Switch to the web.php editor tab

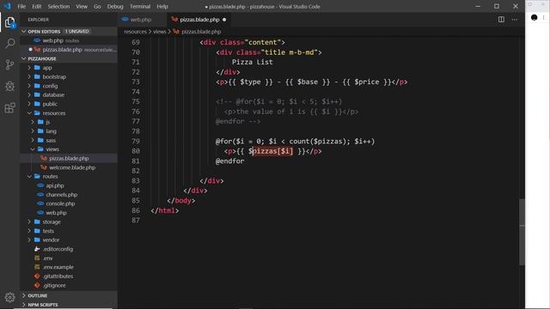tap(141, 20)
